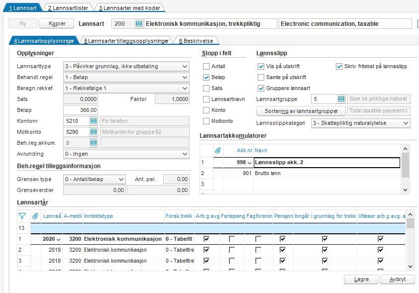Click Sortering av lønnsartgrupper button
Viewport: 419px width, 293px height.
[301, 111]
